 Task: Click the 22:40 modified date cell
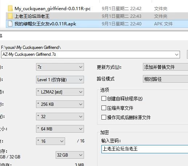pos(121,24)
